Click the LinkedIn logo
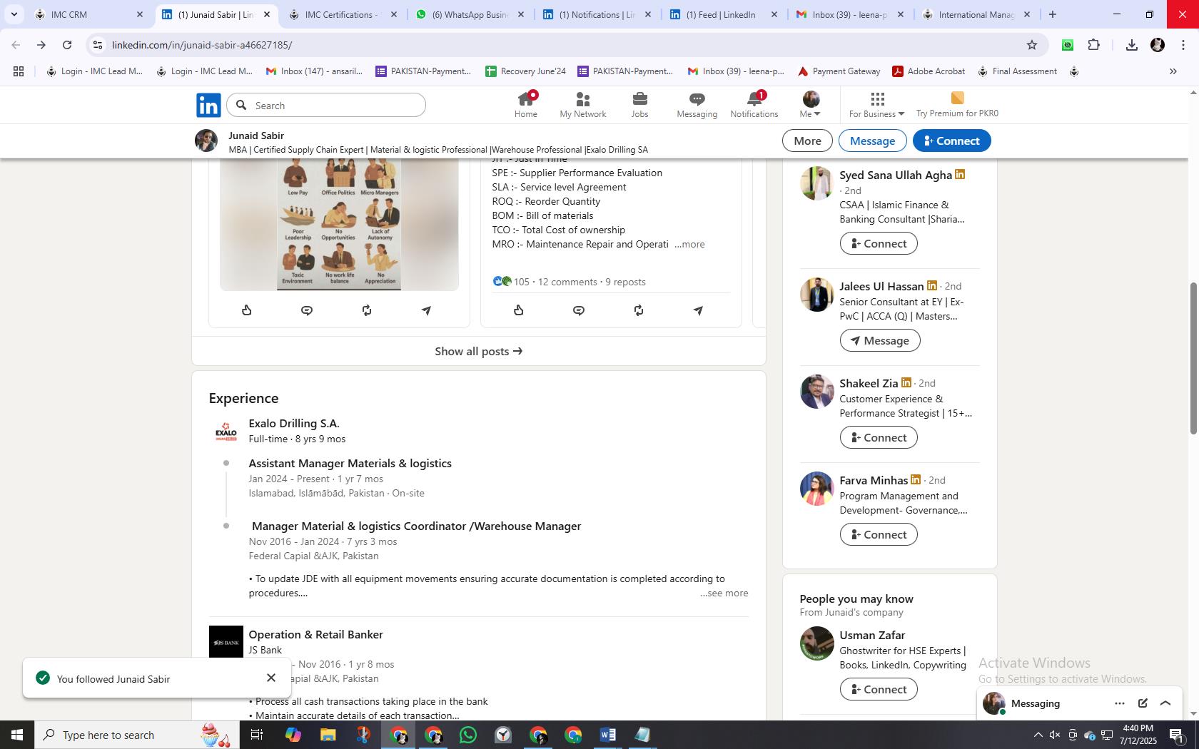Viewport: 1199px width, 749px height. coord(208,106)
